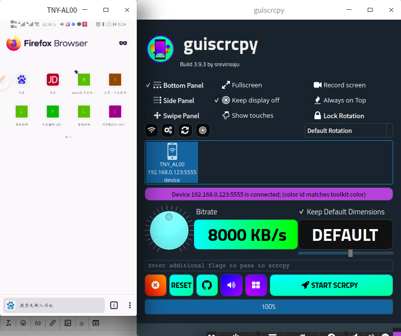Enable the Fullscreen checkbox
Viewport: 401px width, 336px height.
pos(216,85)
